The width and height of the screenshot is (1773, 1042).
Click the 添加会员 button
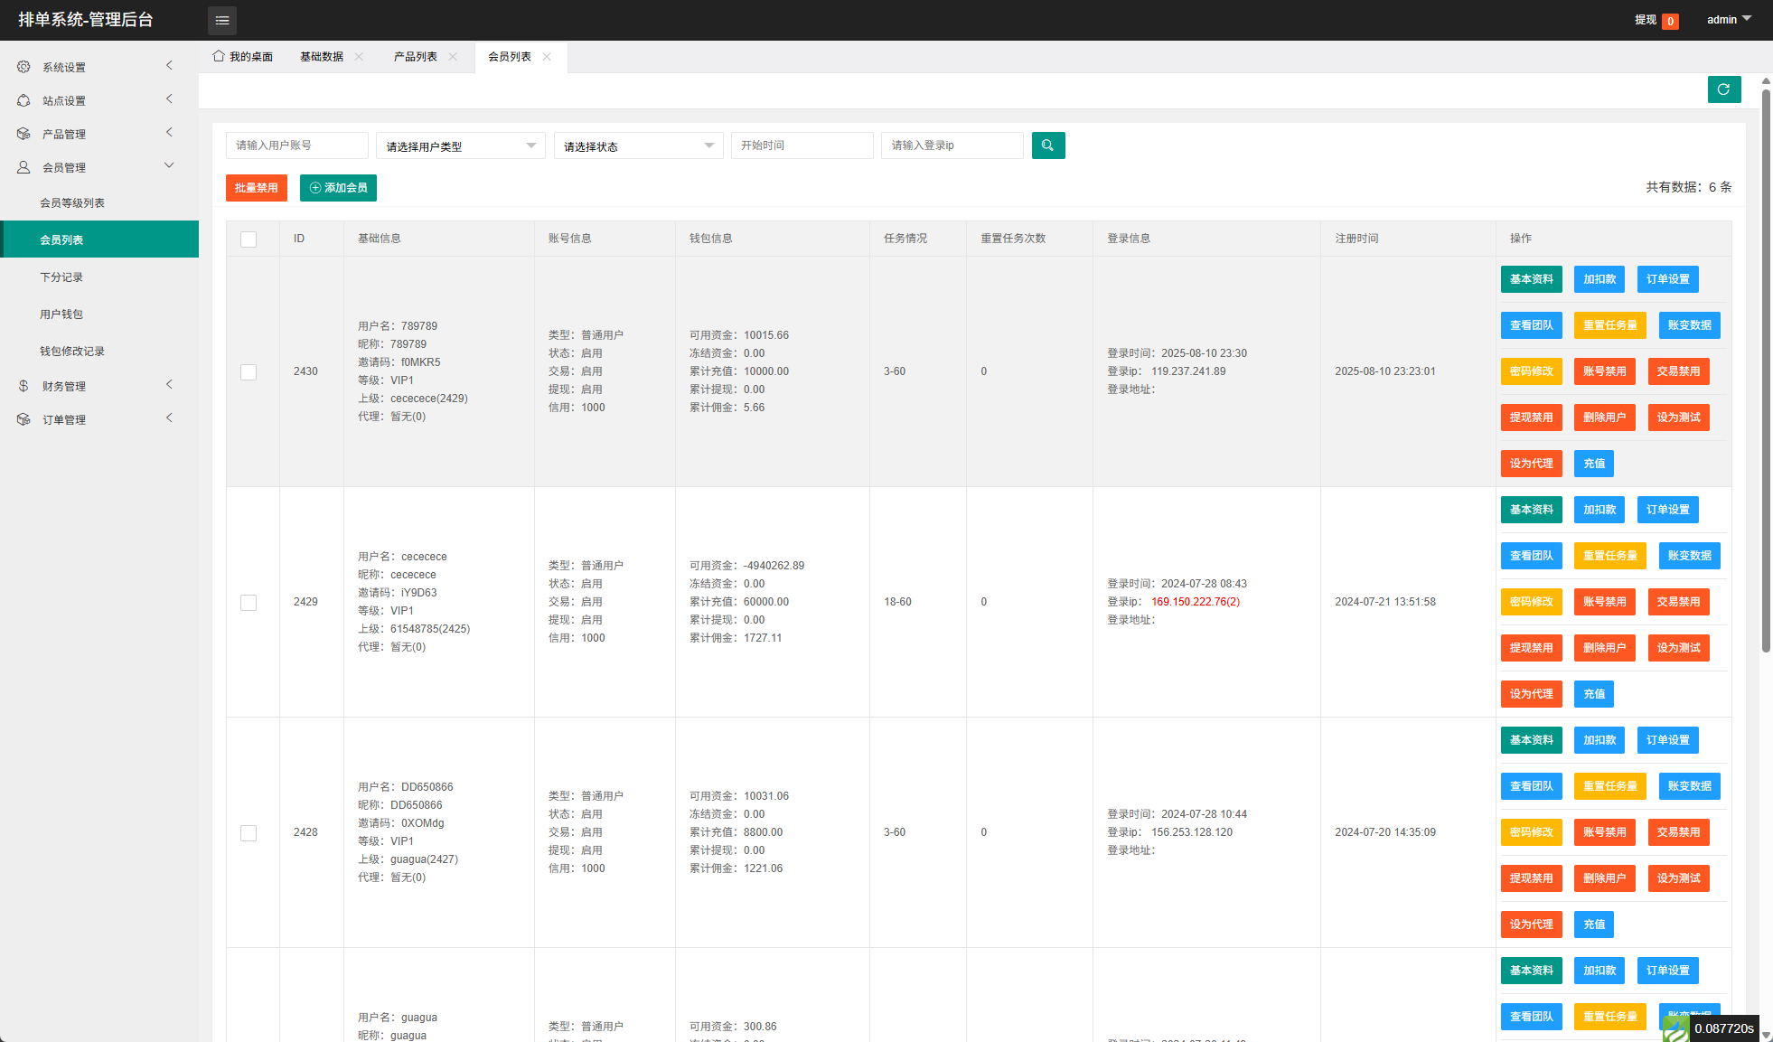[x=338, y=188]
